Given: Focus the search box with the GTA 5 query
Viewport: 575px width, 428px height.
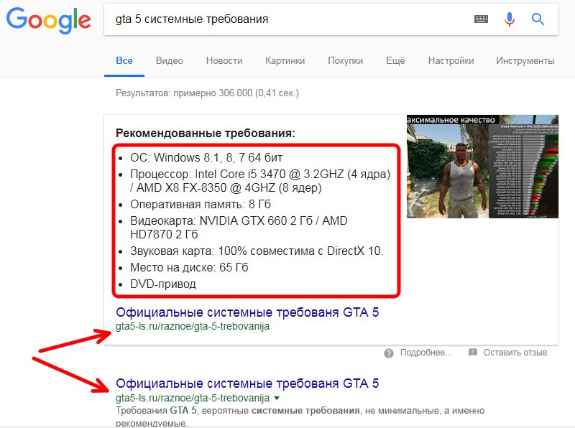Looking at the screenshot, I should coord(287,19).
